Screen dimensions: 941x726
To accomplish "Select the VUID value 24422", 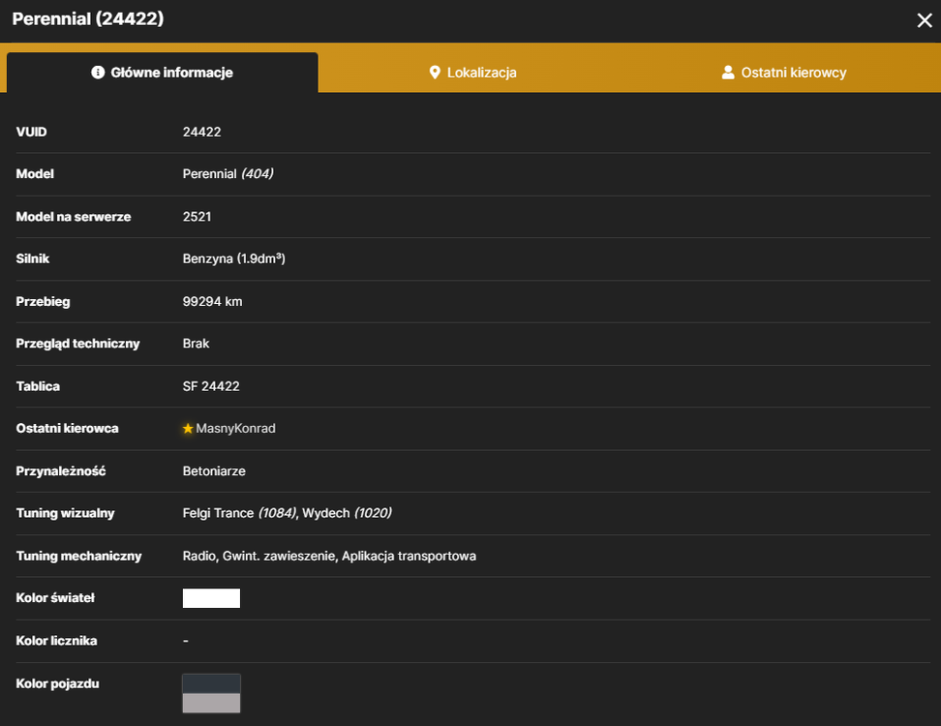I will pyautogui.click(x=201, y=132).
